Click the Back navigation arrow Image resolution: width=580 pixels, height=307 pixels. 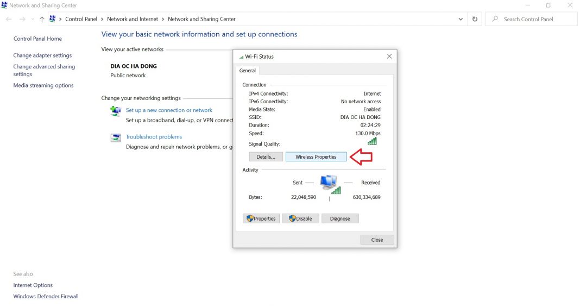point(9,19)
